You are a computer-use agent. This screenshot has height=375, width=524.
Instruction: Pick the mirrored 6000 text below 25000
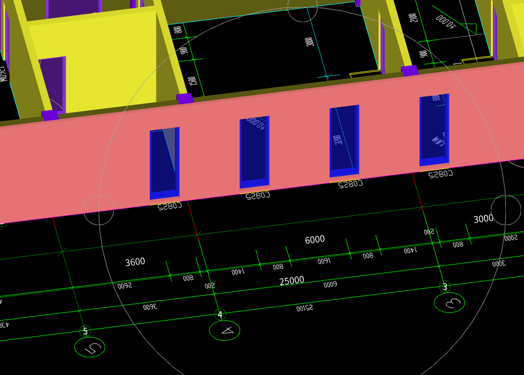click(330, 284)
